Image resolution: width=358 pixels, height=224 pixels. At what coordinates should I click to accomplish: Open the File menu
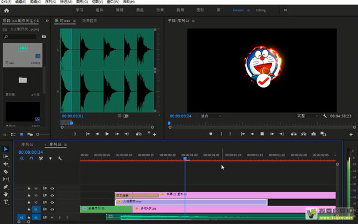pyautogui.click(x=6, y=2)
